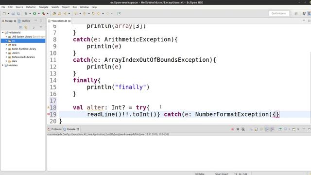The height and width of the screenshot is (175, 311).
Task: Click the Save All toolbar icon
Action: click(x=18, y=14)
